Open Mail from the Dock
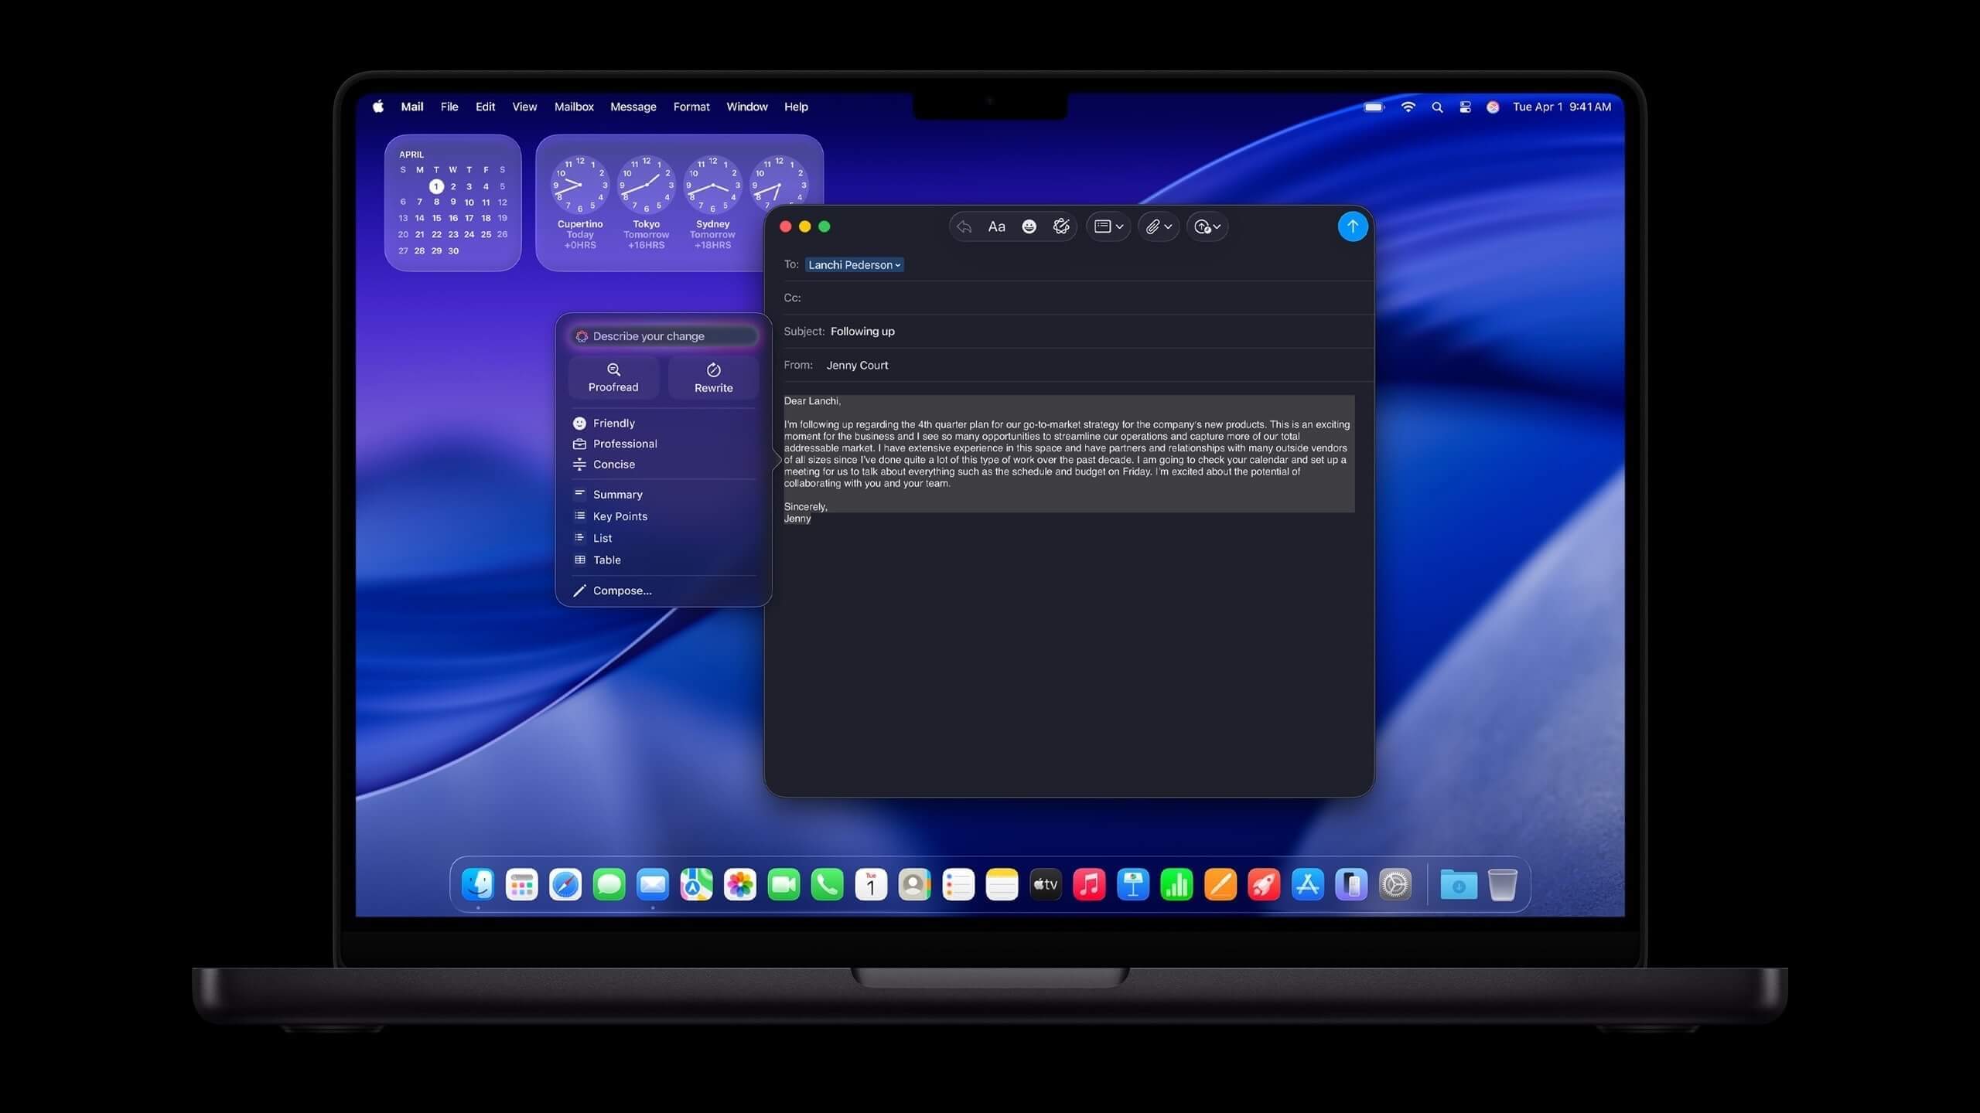1980x1113 pixels. [x=653, y=884]
